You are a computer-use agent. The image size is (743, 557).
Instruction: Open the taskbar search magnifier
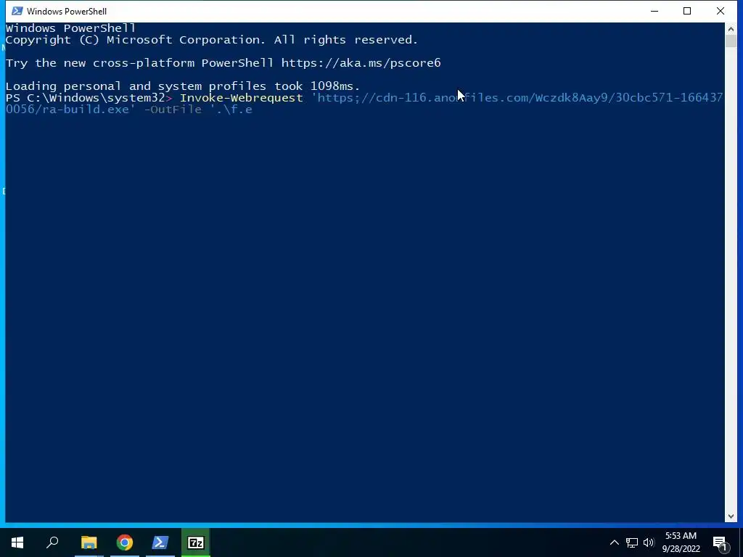click(x=52, y=542)
